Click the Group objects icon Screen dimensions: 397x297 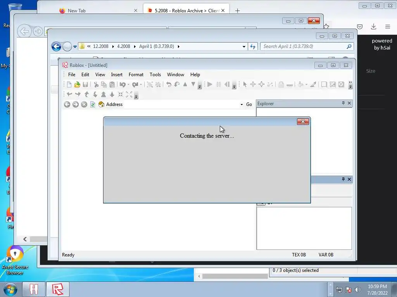point(150,84)
